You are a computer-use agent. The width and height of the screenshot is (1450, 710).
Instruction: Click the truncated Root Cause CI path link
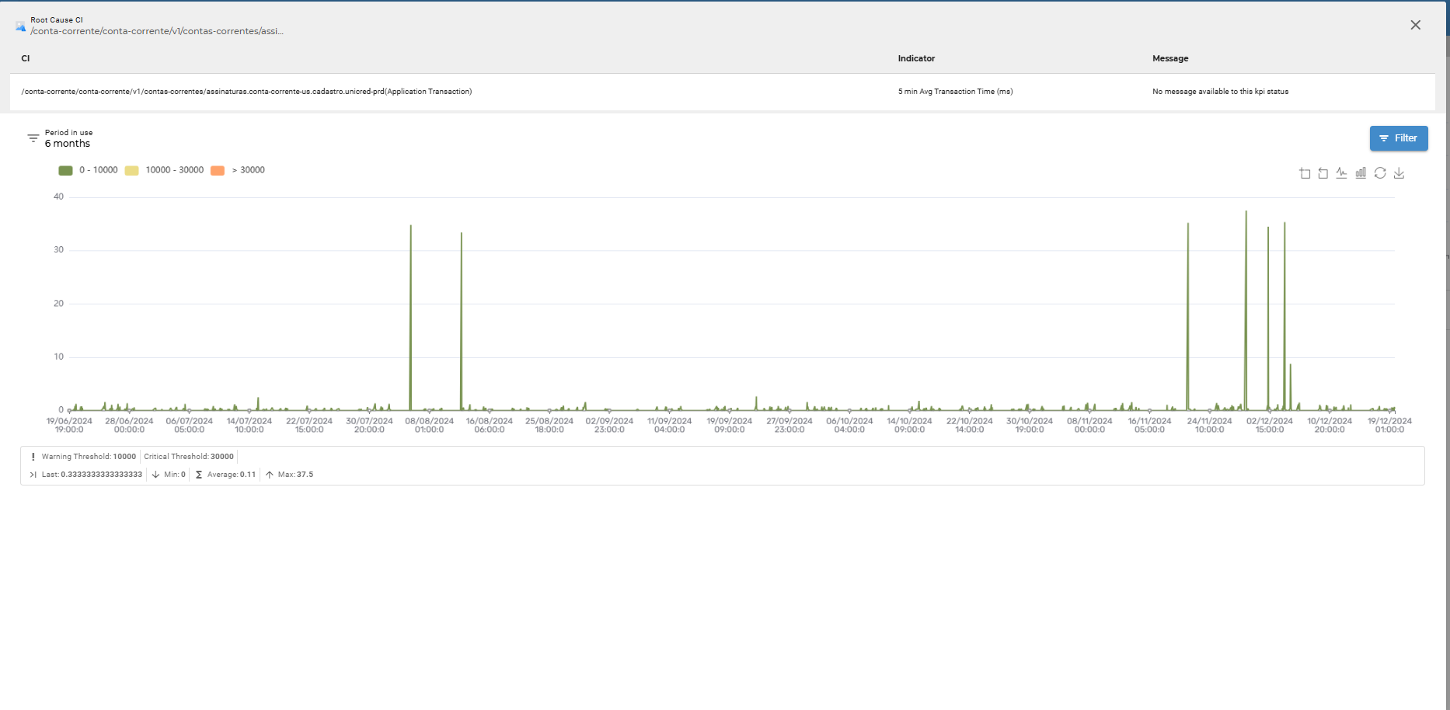coord(157,31)
